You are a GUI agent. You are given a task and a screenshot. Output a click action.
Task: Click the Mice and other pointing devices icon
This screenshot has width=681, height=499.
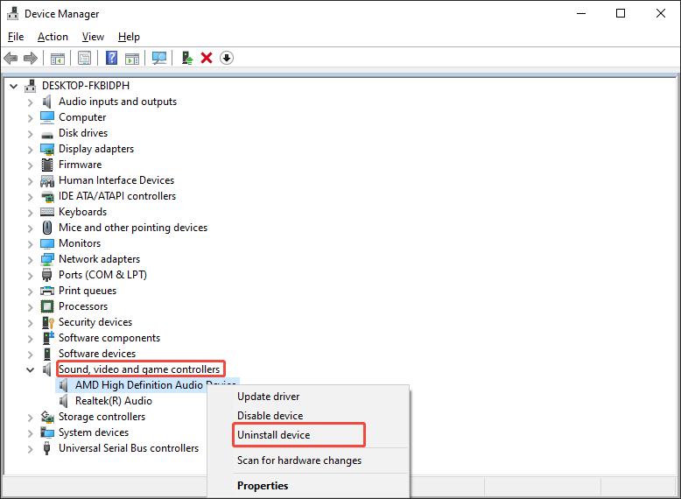tap(47, 228)
